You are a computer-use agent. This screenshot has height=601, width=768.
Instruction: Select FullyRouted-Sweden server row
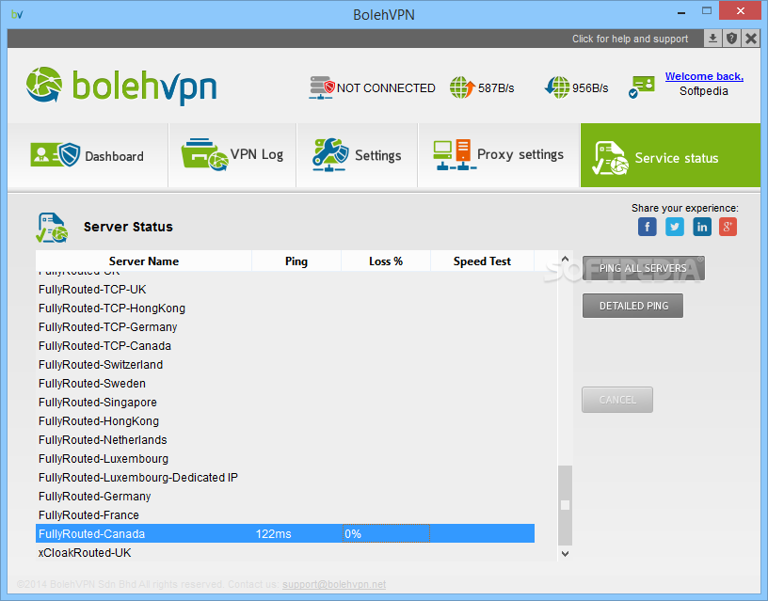pyautogui.click(x=285, y=383)
